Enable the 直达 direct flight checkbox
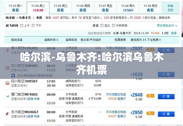 pyautogui.click(x=102, y=25)
